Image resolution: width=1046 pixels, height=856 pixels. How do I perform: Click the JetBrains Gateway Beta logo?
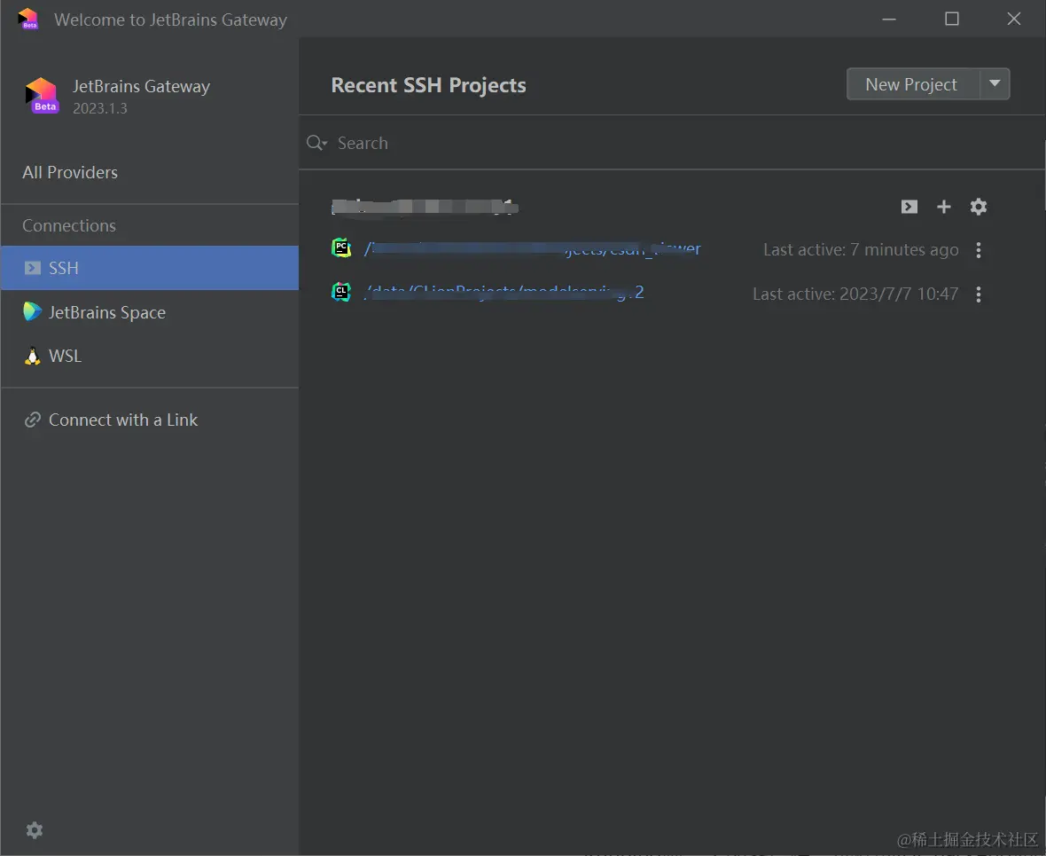pos(42,96)
